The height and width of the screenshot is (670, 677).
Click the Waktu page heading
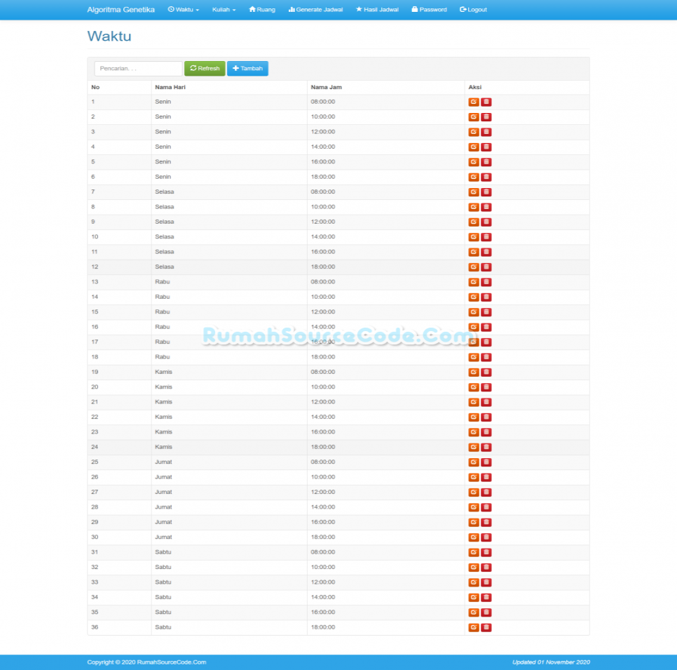tap(109, 36)
